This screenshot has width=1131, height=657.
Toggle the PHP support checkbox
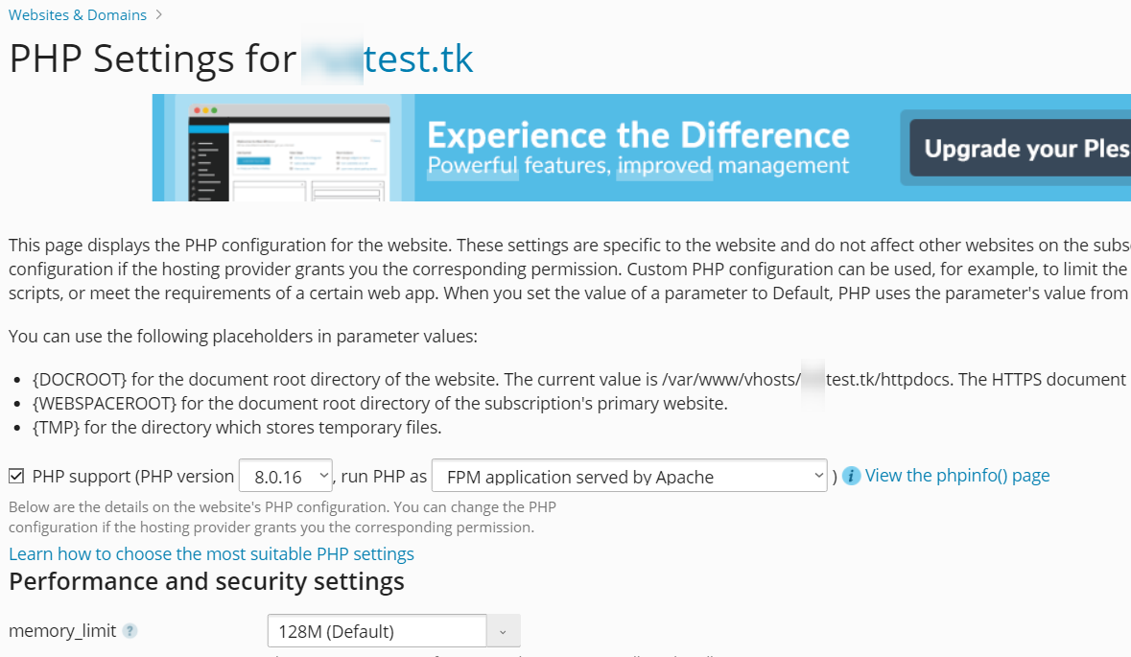16,476
